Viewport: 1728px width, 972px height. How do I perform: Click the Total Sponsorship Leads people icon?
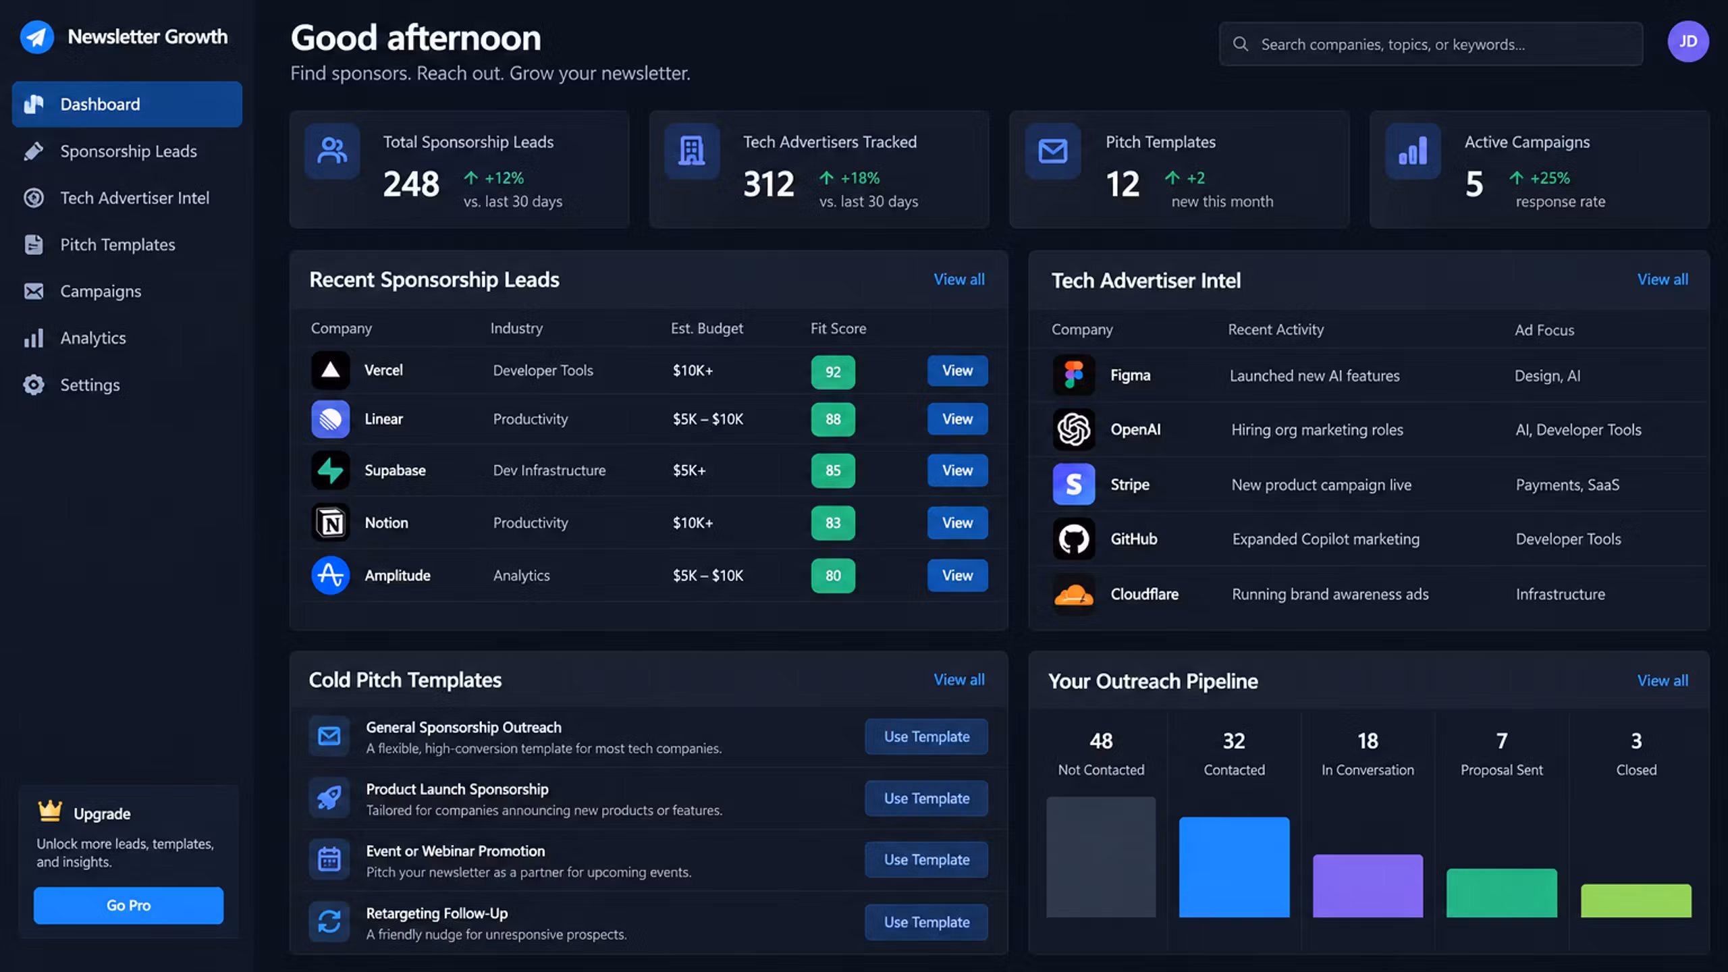[x=332, y=151]
